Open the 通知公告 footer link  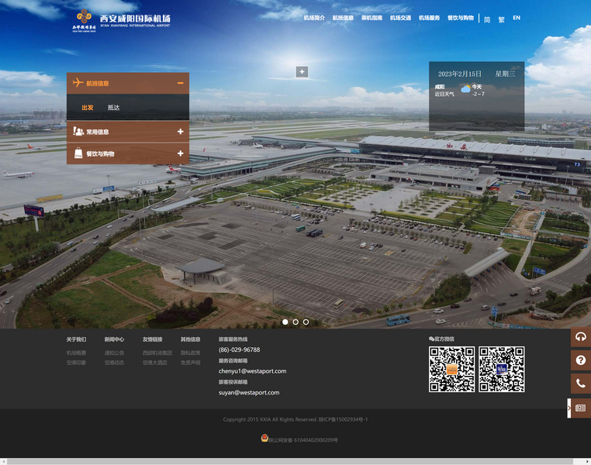point(114,353)
